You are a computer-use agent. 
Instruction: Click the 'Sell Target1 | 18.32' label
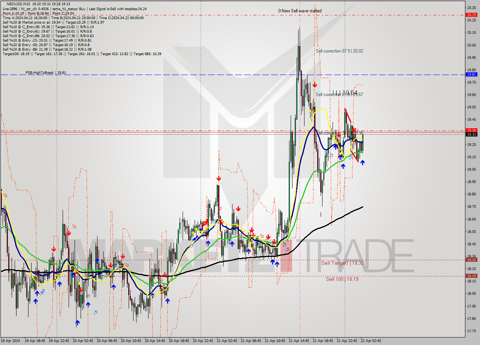click(342, 263)
